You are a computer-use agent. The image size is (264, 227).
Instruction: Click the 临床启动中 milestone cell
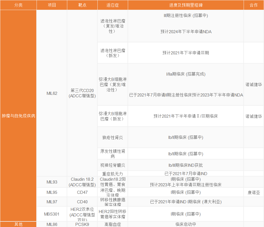[x=186, y=224]
